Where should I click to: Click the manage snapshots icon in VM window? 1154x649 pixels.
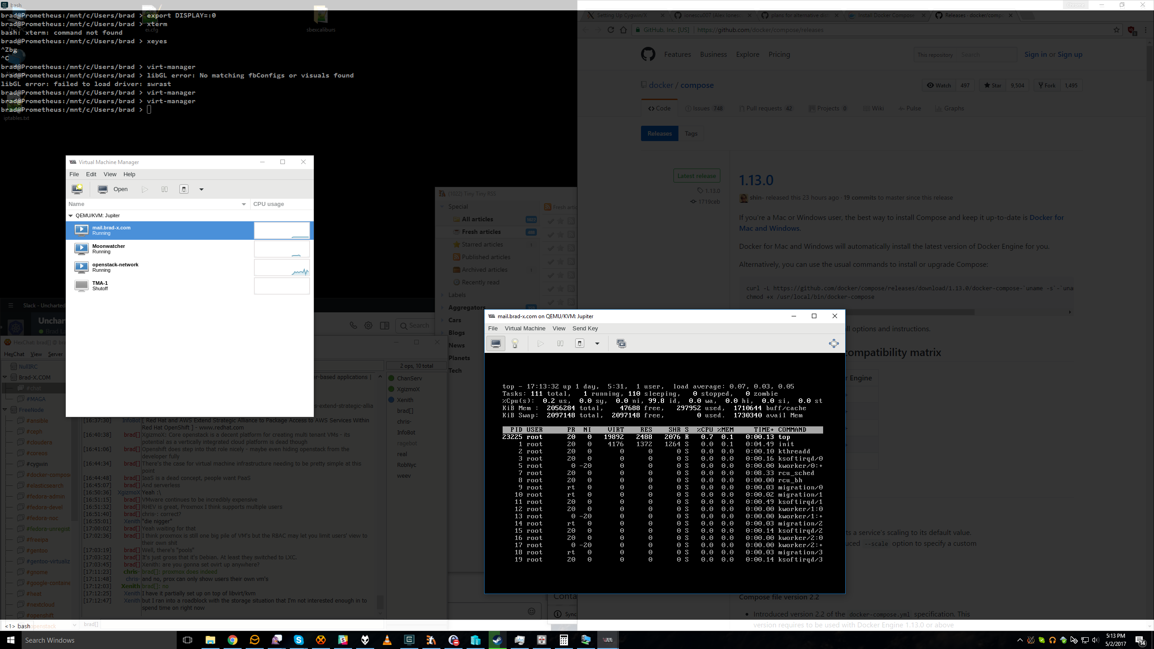coord(621,343)
